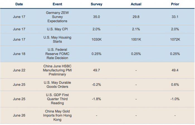Image resolution: width=195 pixels, height=125 pixels.
Task: Click the Survey column header
Action: pyautogui.click(x=97, y=4)
